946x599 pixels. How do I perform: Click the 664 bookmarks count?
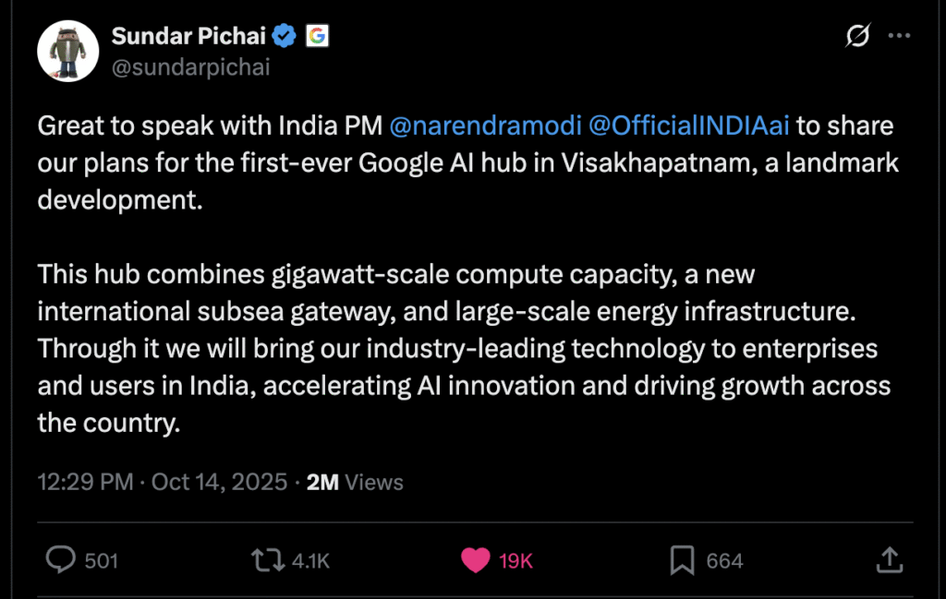coord(724,560)
